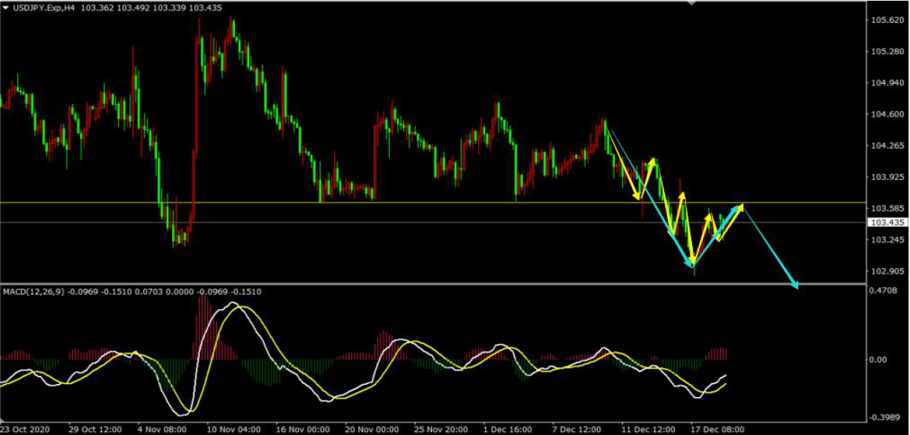The height and width of the screenshot is (435, 910).
Task: Click the 102.905 price scale label
Action: click(x=886, y=272)
